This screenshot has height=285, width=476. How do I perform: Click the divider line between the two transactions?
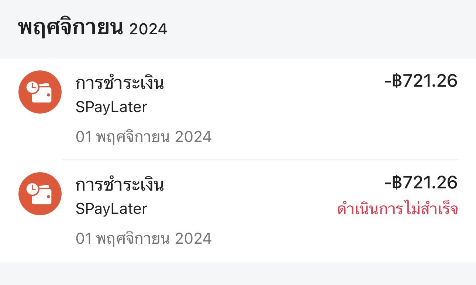(260, 160)
